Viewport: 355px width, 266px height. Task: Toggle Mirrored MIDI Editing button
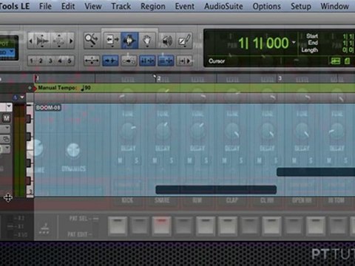(129, 61)
